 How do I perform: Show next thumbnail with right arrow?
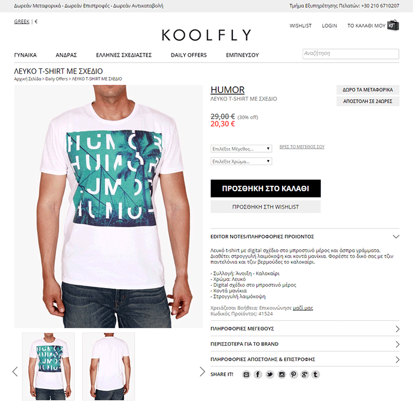[202, 372]
